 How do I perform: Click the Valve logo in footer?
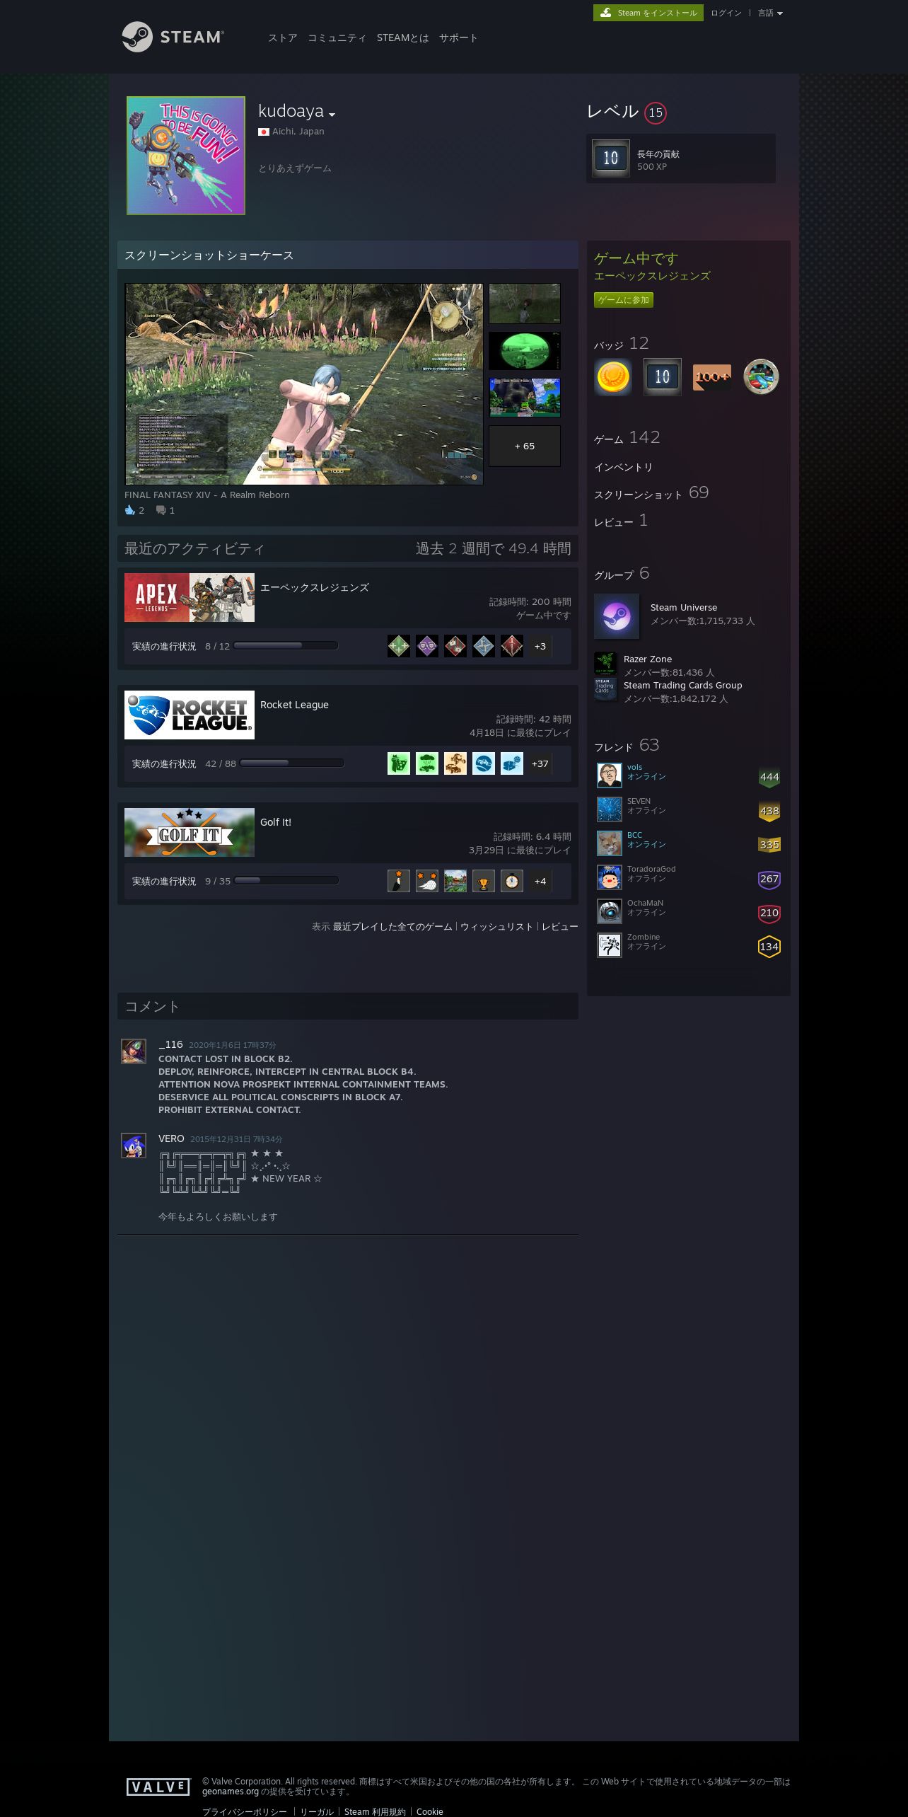[x=158, y=1787]
